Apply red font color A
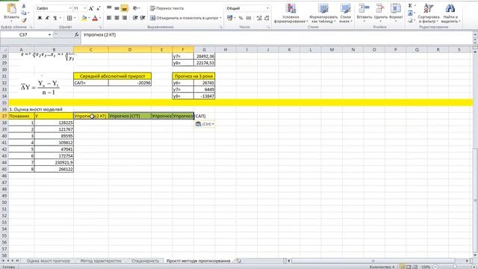 tap(95, 18)
